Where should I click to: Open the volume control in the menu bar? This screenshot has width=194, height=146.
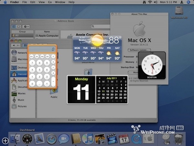pyautogui.click(x=156, y=2)
